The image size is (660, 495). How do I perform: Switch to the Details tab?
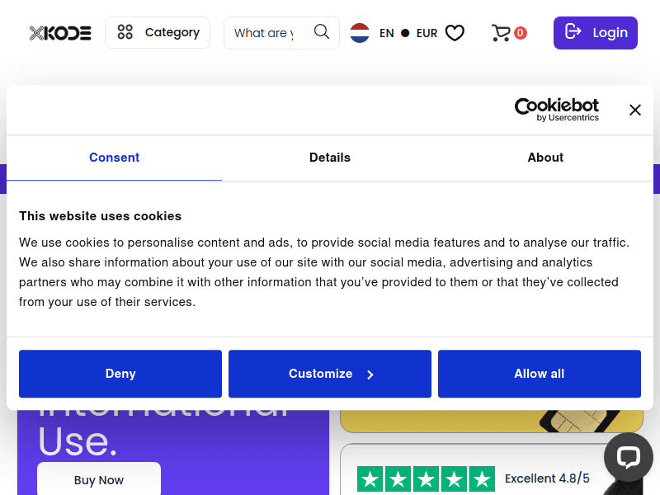330,158
